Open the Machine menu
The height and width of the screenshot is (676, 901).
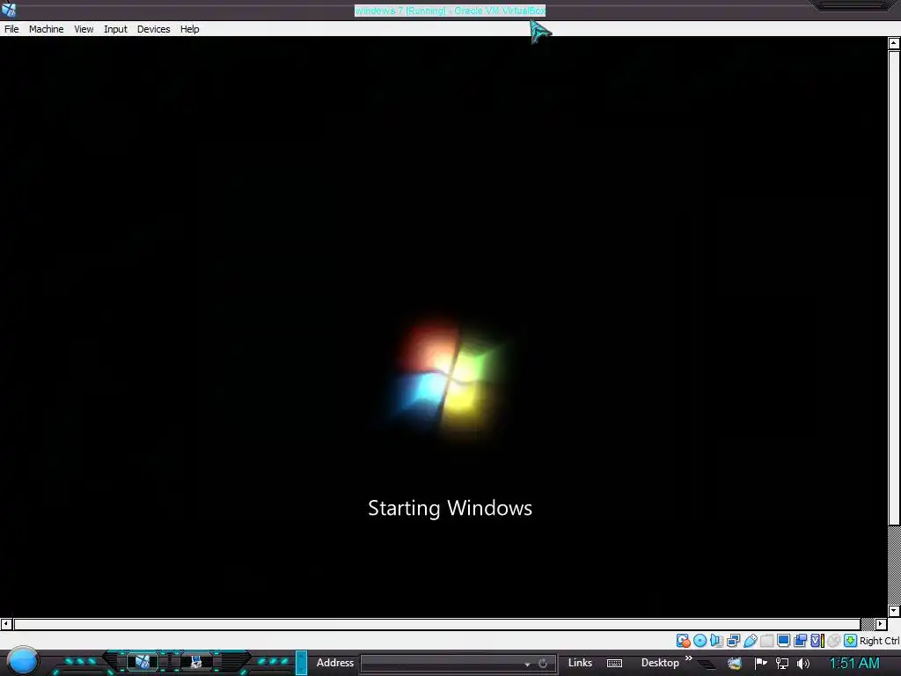[x=46, y=29]
